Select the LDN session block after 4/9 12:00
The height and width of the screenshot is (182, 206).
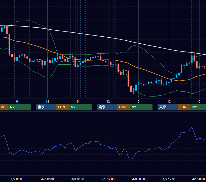[184, 107]
